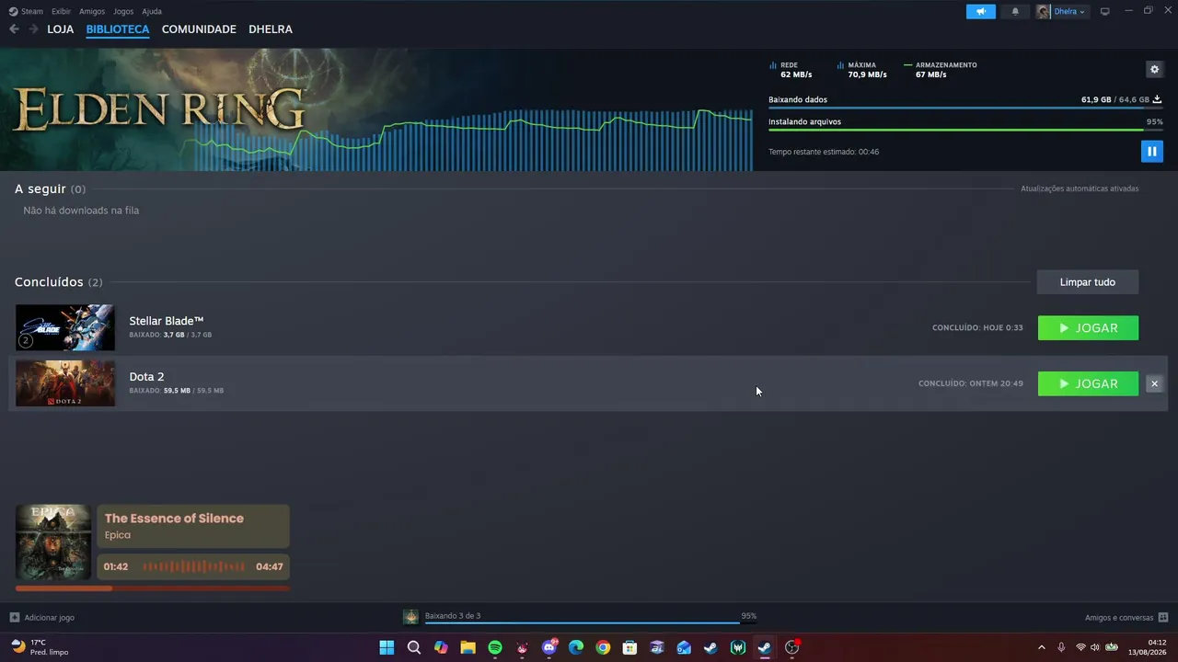Open Microsoft Edge from the taskbar
The width and height of the screenshot is (1178, 662).
576,647
